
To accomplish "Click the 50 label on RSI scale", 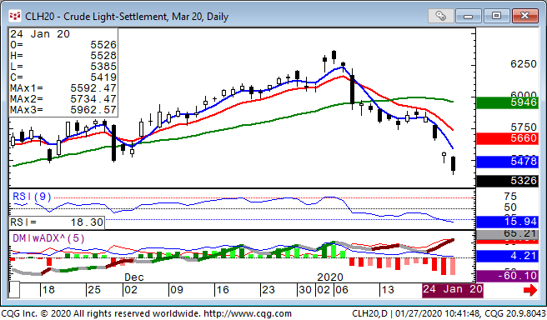I will [510, 207].
